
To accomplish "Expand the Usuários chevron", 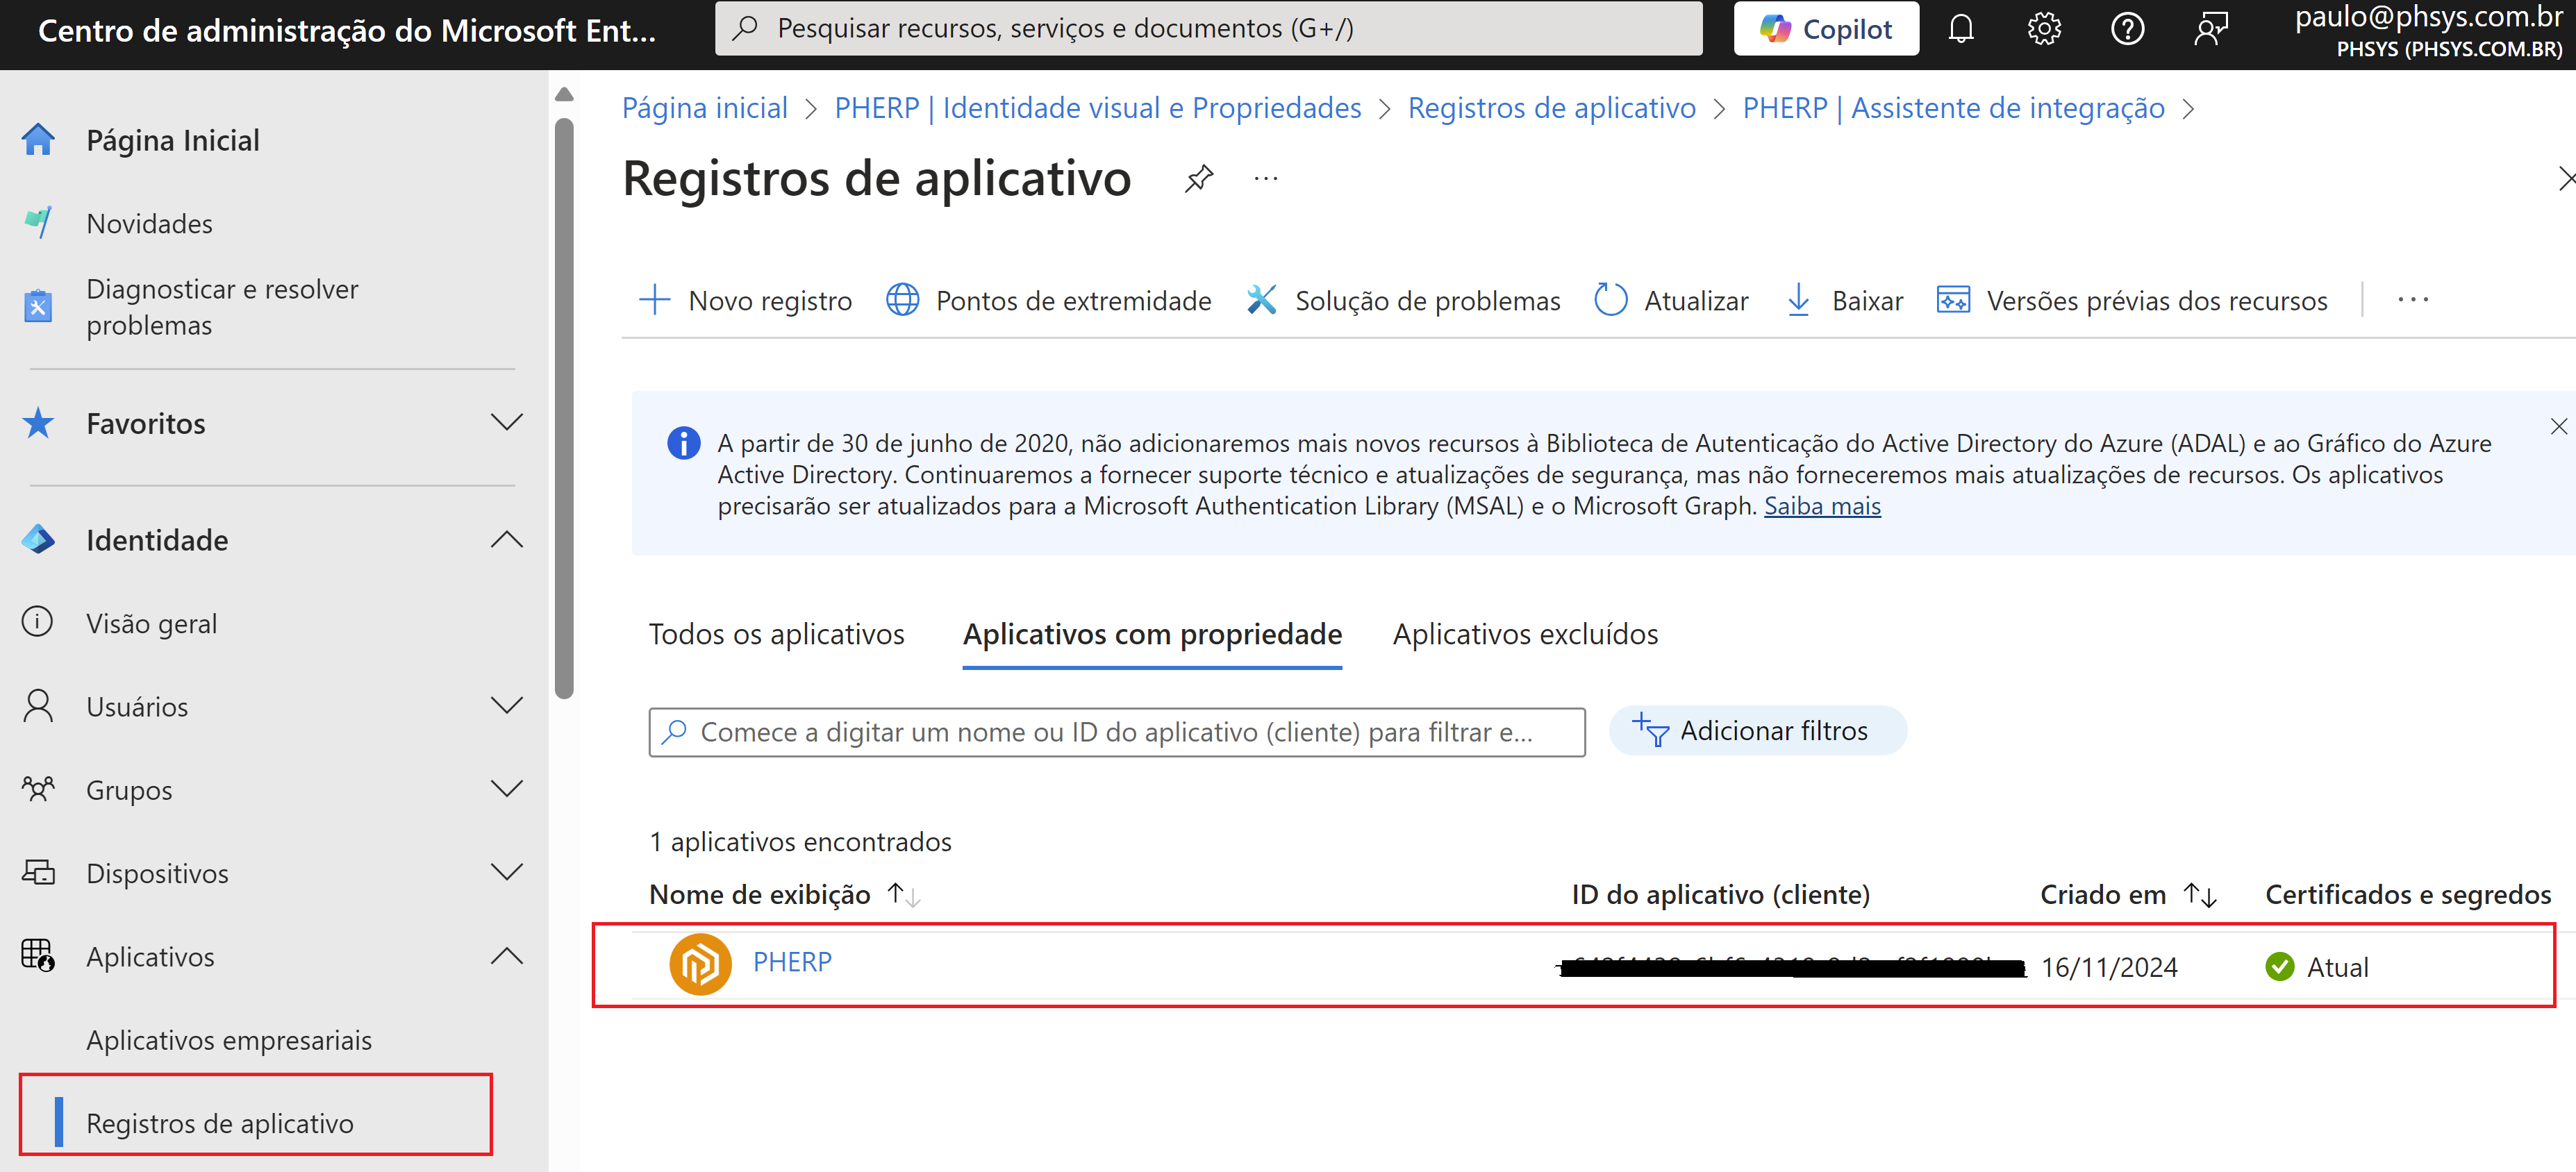I will click(507, 705).
